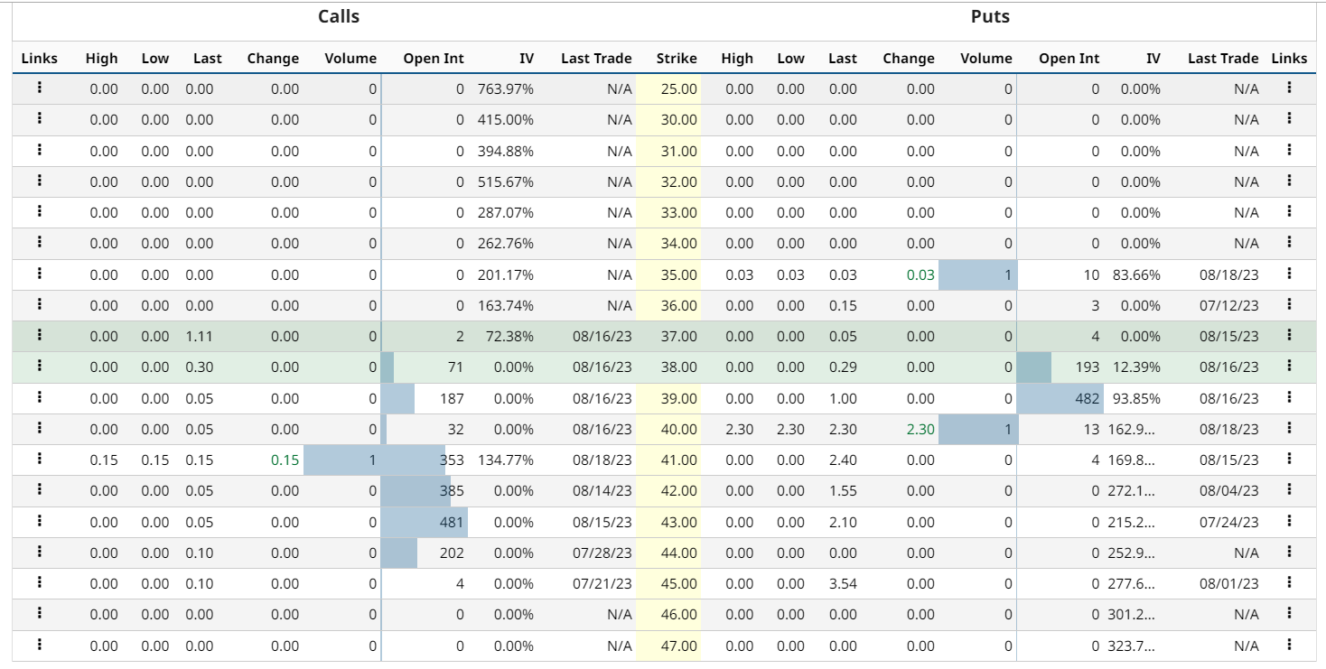
Task: Open puts links menu for strike 41.00
Action: click(1289, 459)
